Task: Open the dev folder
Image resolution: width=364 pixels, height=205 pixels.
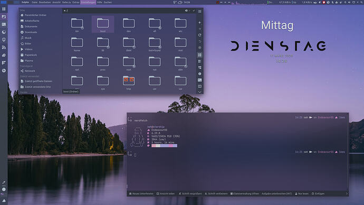Action: coord(129,25)
